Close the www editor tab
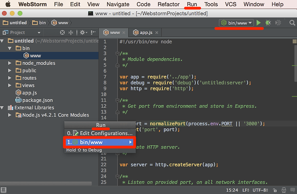This screenshot has height=194, width=297. 124,32
